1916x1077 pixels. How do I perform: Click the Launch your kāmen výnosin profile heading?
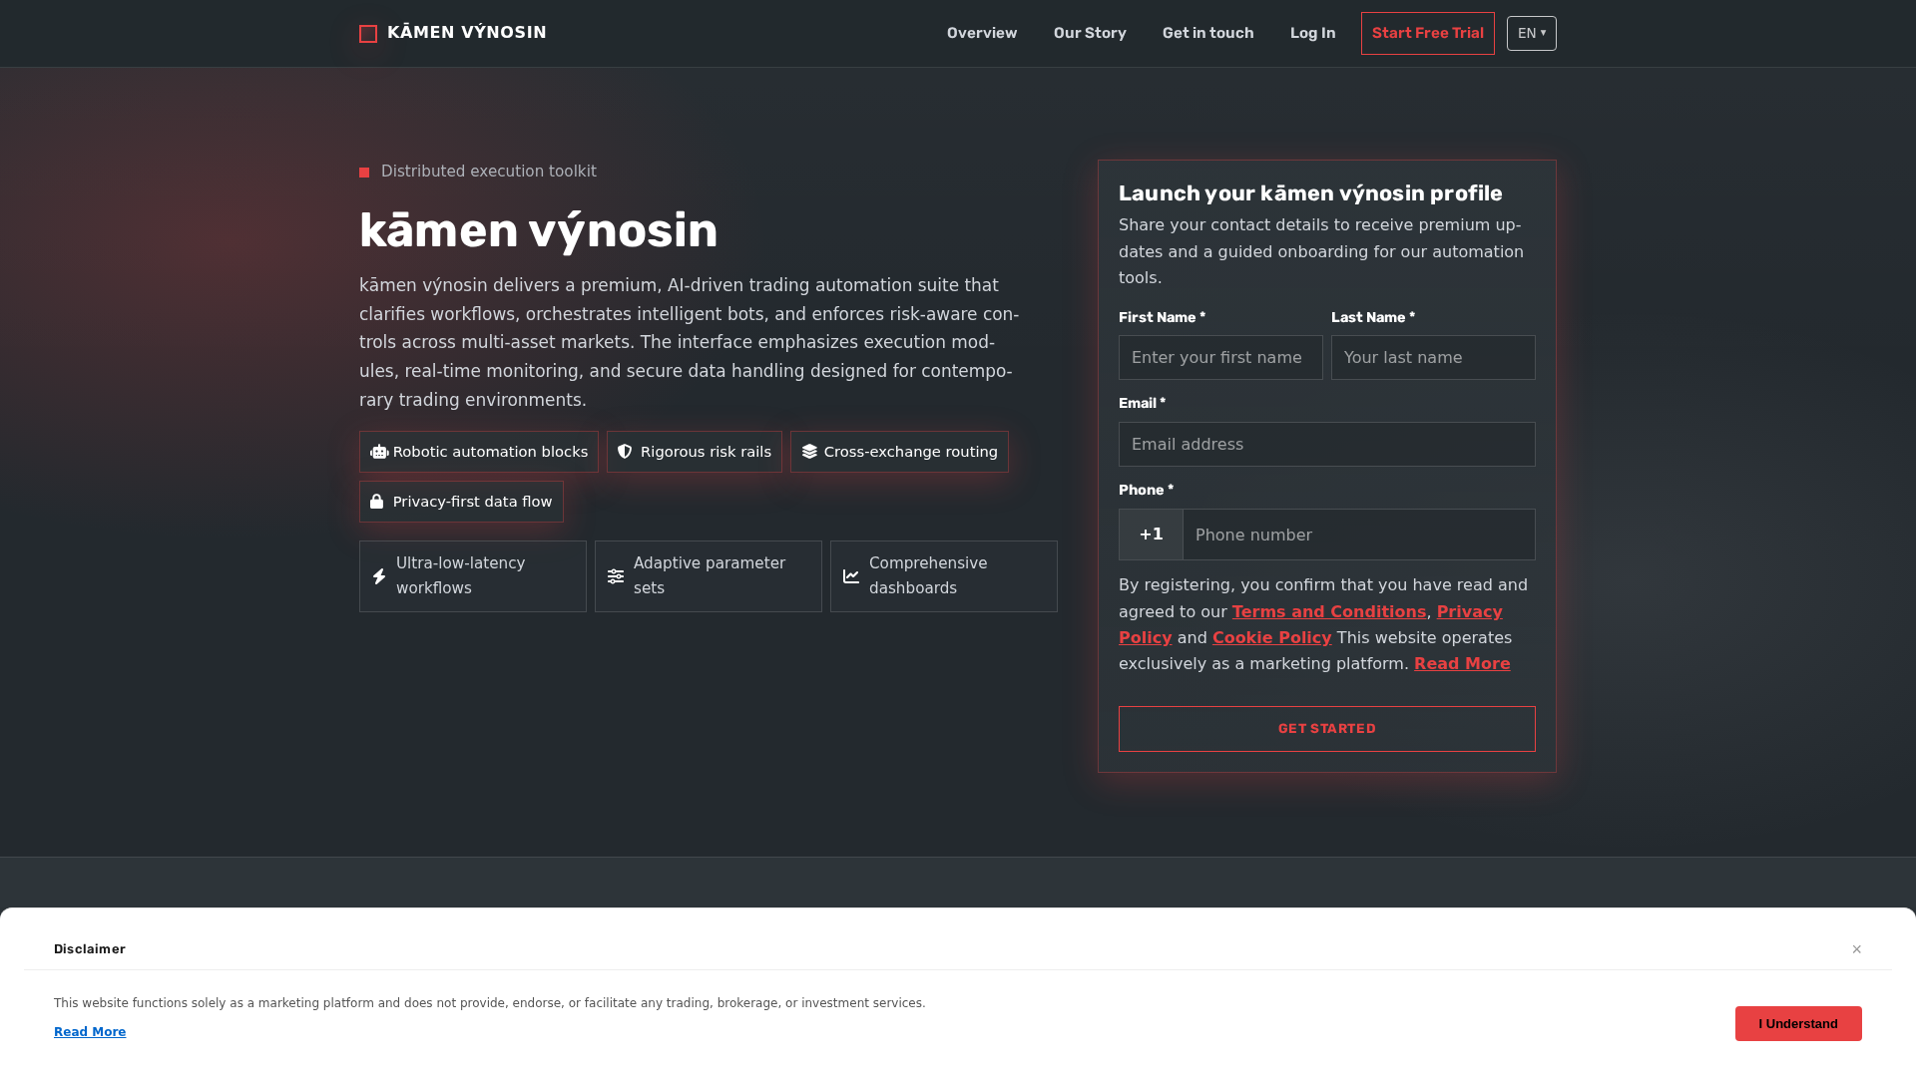pos(1310,193)
